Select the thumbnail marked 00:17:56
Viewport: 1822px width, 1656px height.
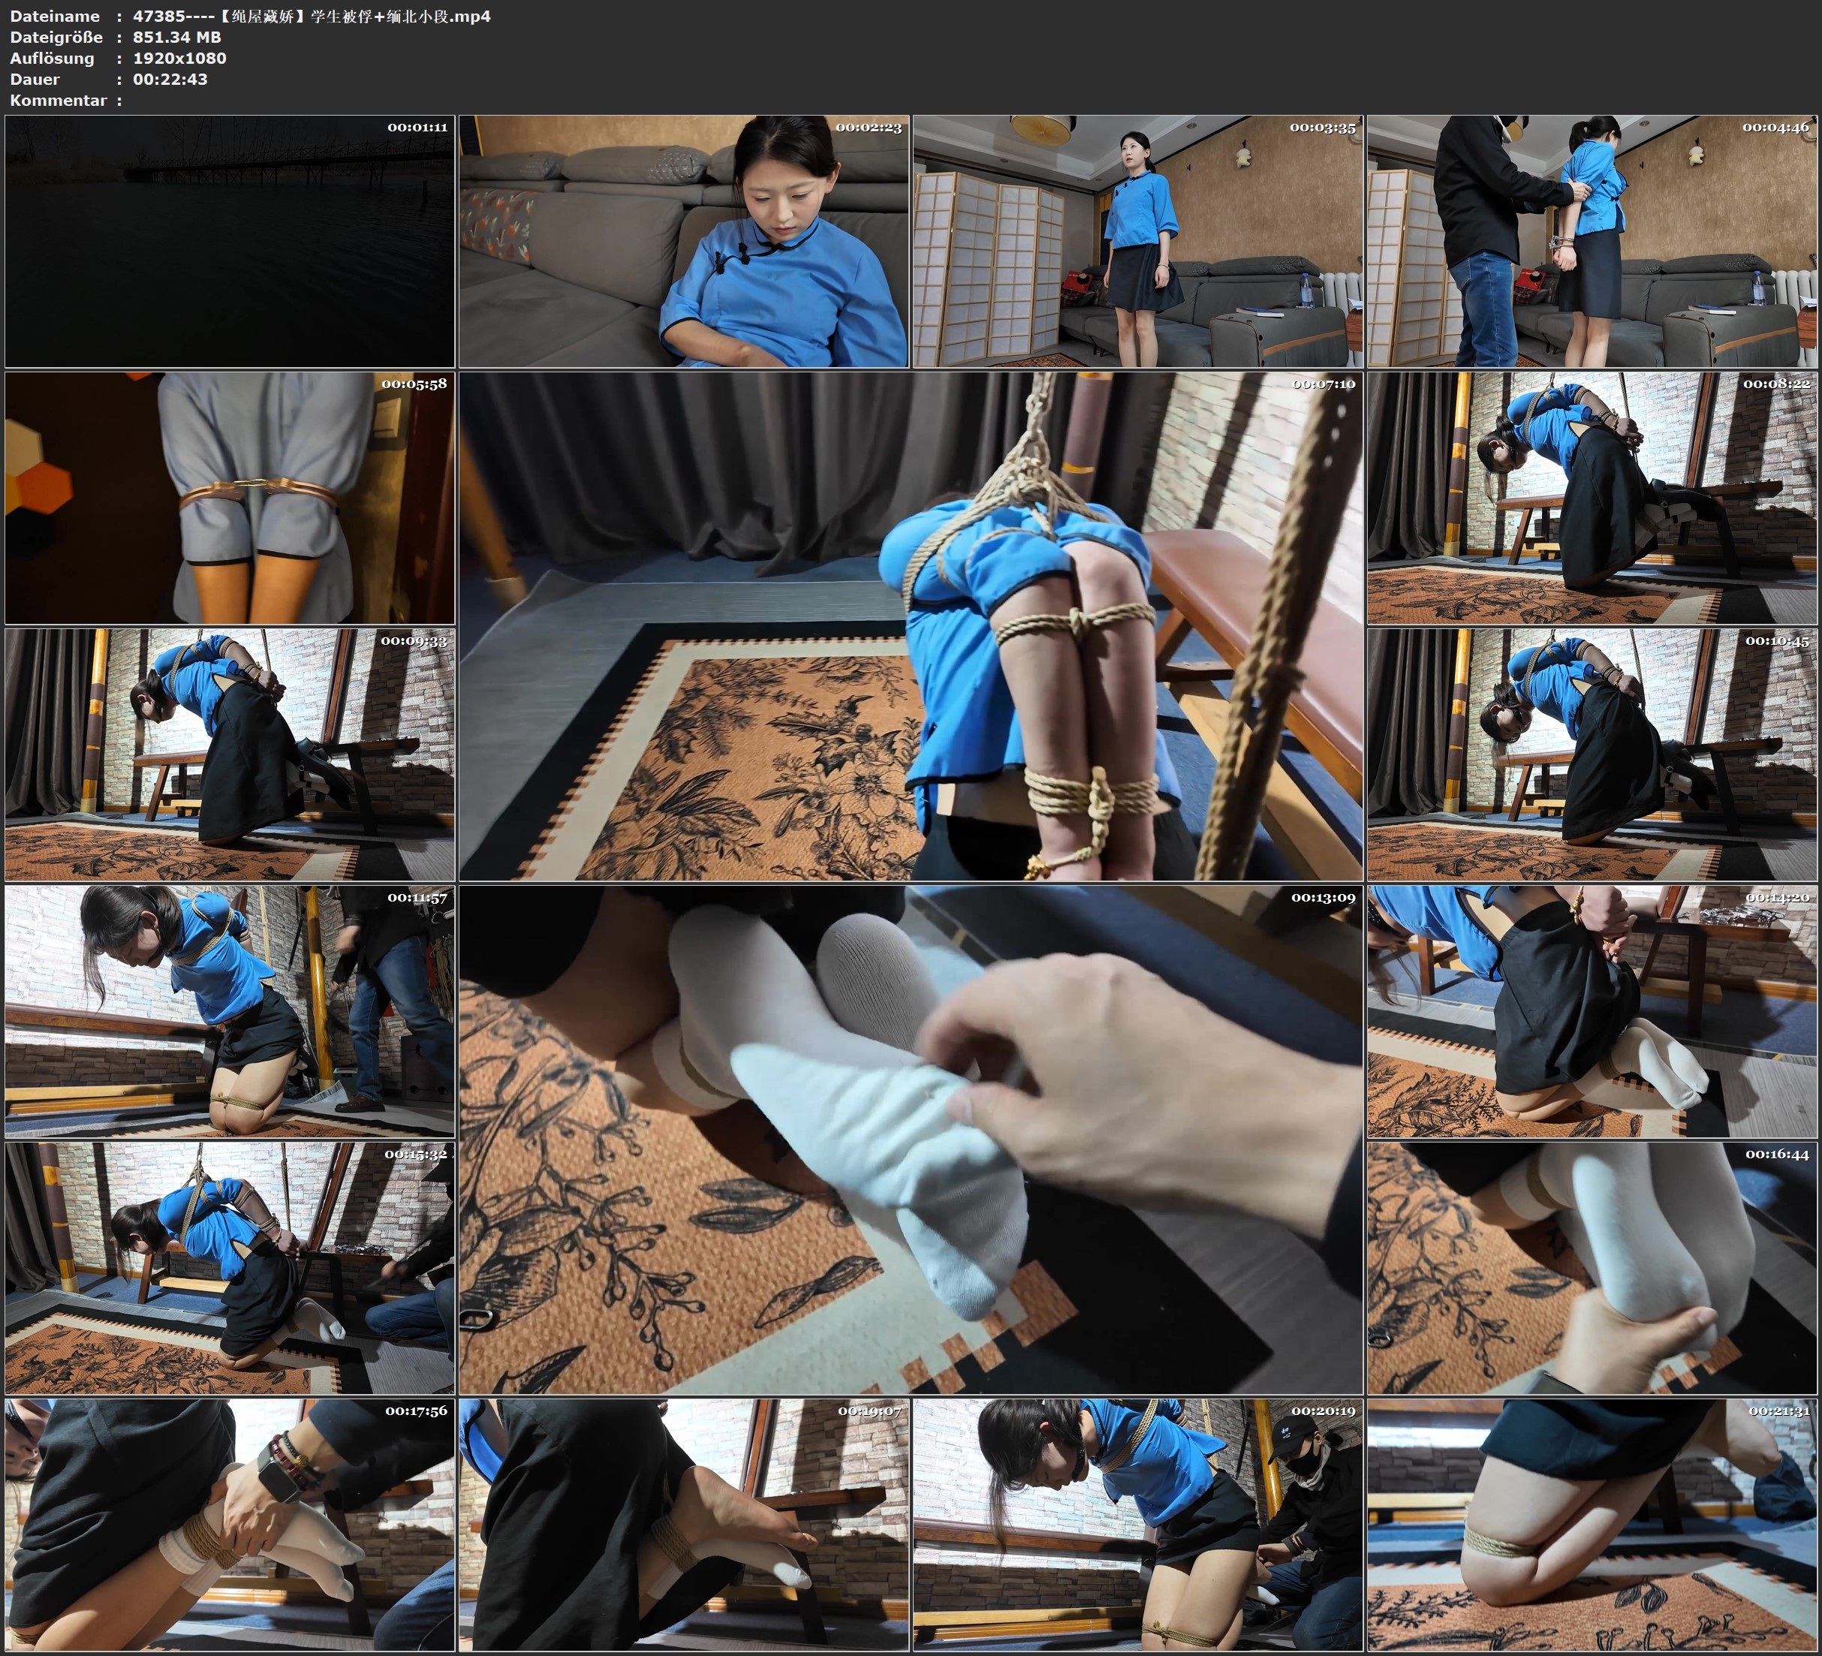point(230,1524)
